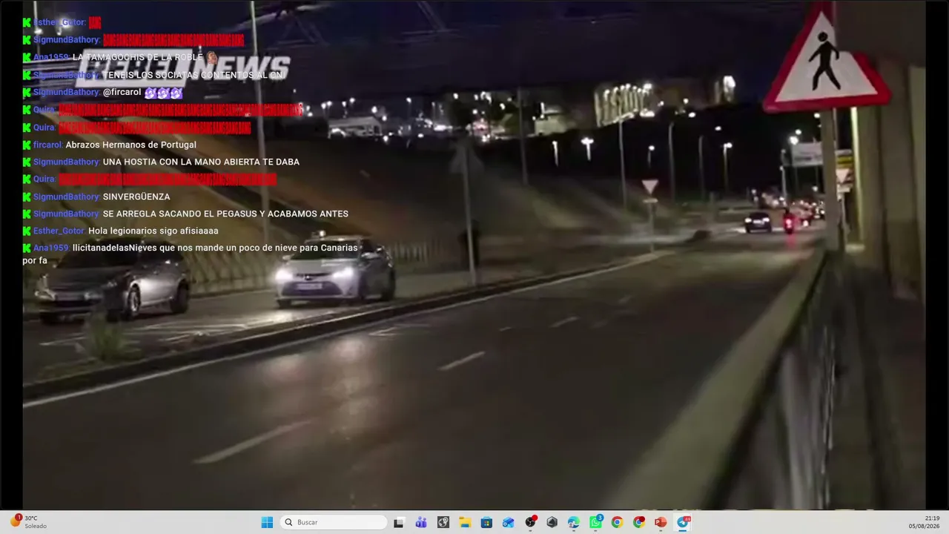Open Outlook from the taskbar
This screenshot has width=949, height=534.
(x=508, y=522)
